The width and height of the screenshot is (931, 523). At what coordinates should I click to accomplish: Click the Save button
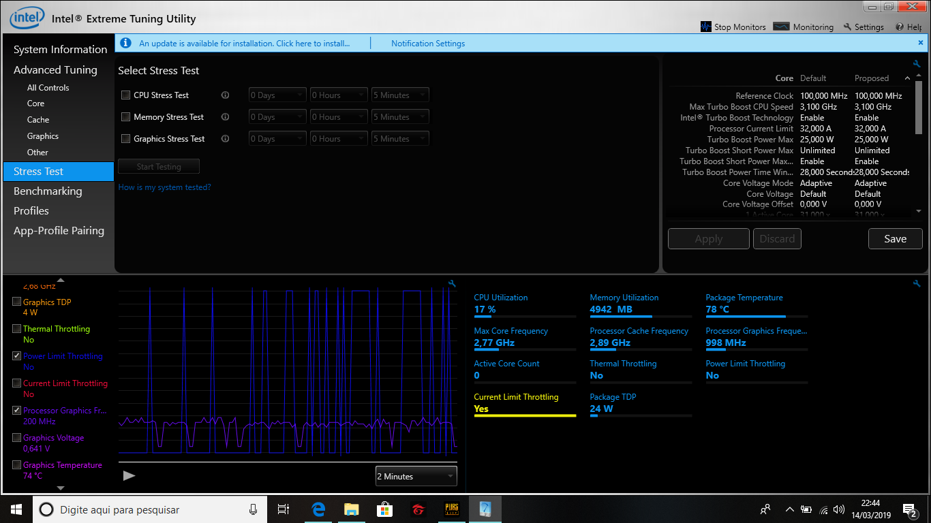(x=896, y=239)
